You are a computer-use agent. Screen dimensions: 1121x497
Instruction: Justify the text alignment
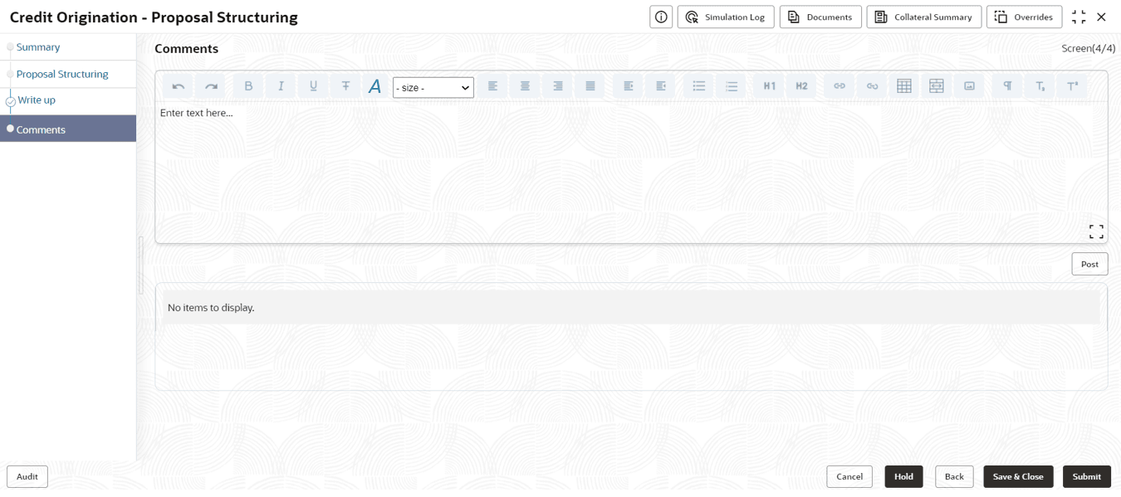590,86
